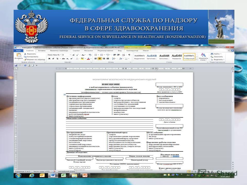Switch to the Ссылки tab

(x=76, y=51)
